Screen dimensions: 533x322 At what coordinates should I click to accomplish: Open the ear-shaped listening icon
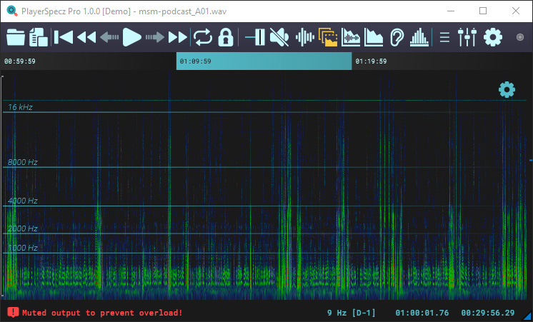(397, 37)
